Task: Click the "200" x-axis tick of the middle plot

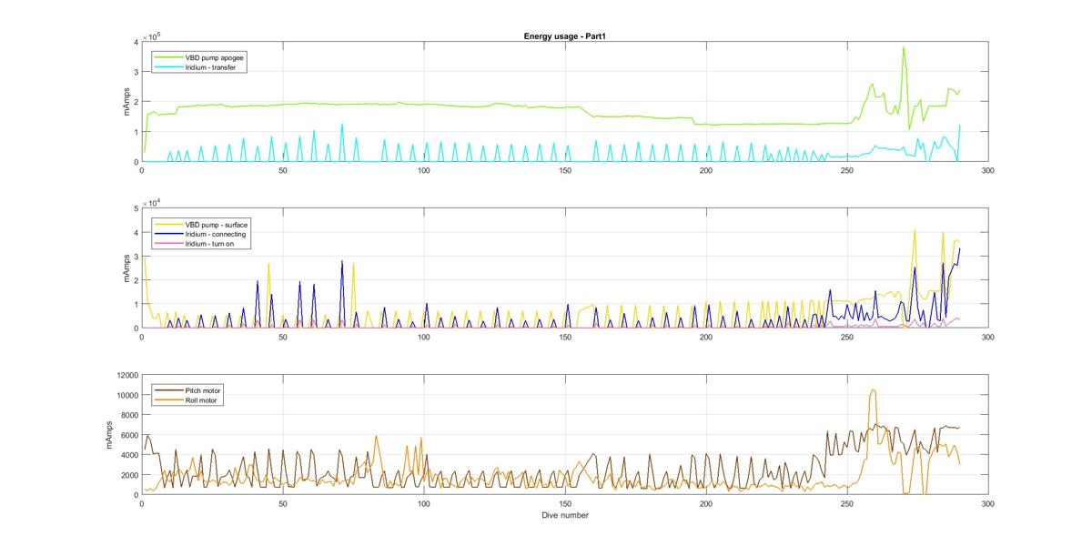Action: point(705,337)
